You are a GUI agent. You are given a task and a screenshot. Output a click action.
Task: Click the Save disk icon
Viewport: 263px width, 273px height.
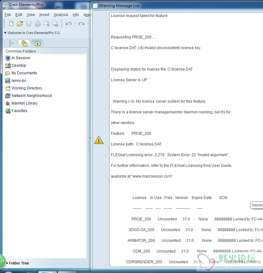coord(29,24)
